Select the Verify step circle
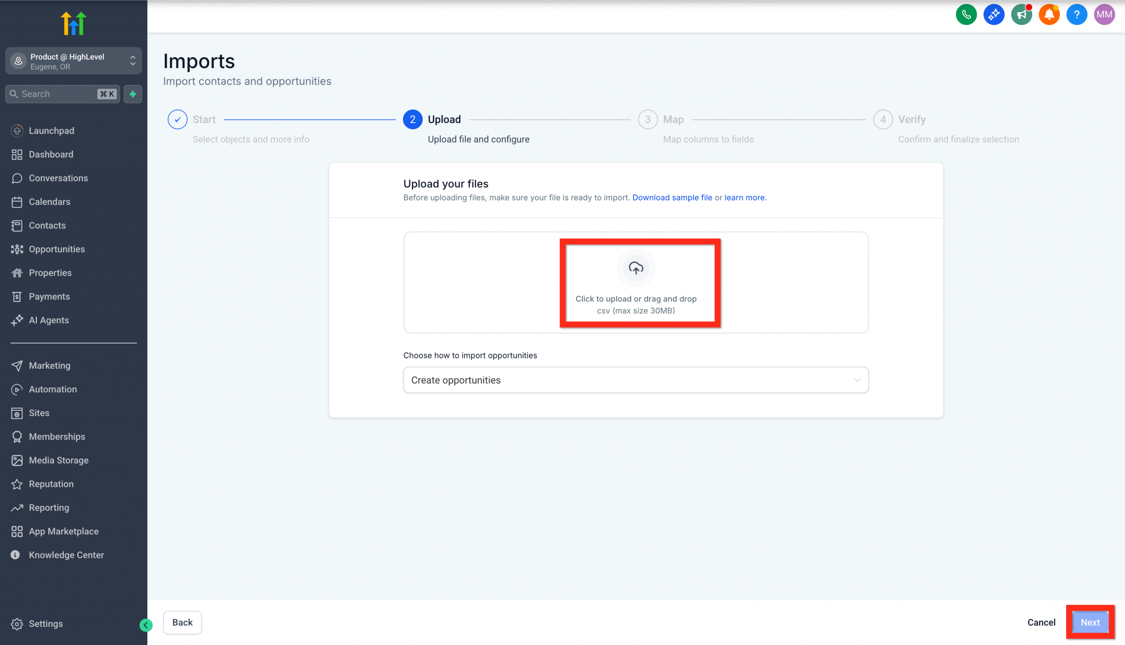1125x645 pixels. point(883,119)
